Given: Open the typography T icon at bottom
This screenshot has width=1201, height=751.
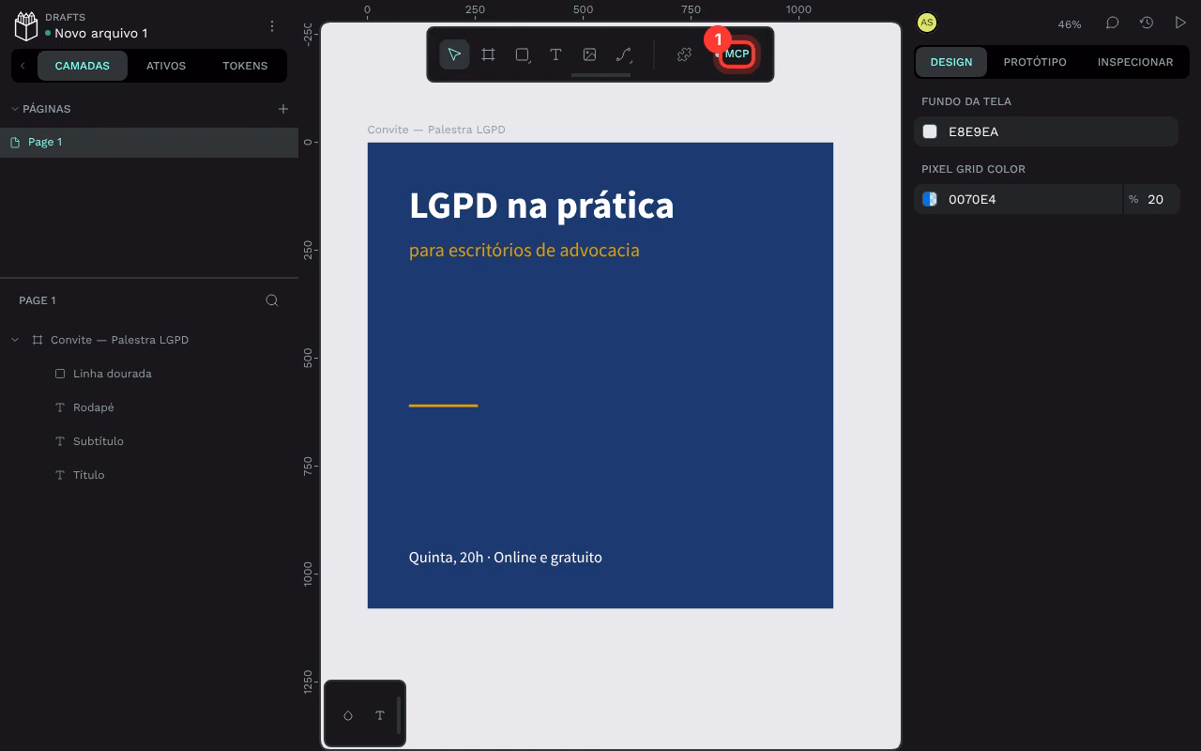Looking at the screenshot, I should (380, 715).
